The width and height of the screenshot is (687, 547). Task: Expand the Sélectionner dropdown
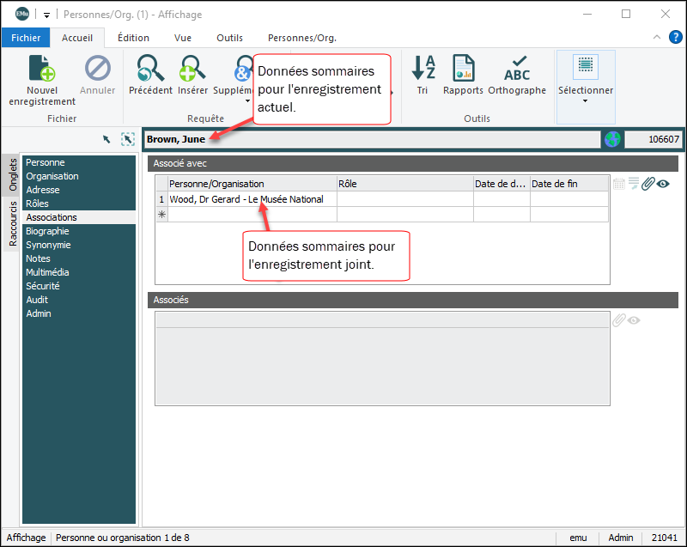pos(586,101)
